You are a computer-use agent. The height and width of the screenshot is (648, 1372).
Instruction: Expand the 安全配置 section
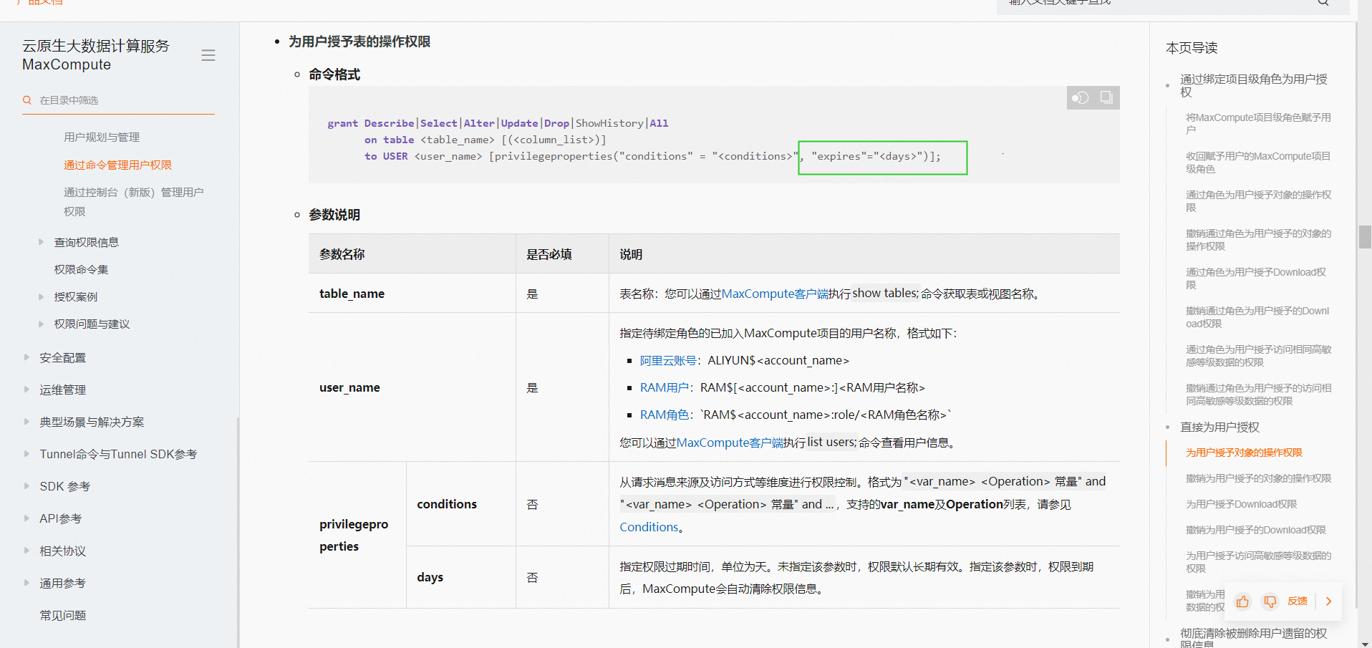pyautogui.click(x=27, y=357)
